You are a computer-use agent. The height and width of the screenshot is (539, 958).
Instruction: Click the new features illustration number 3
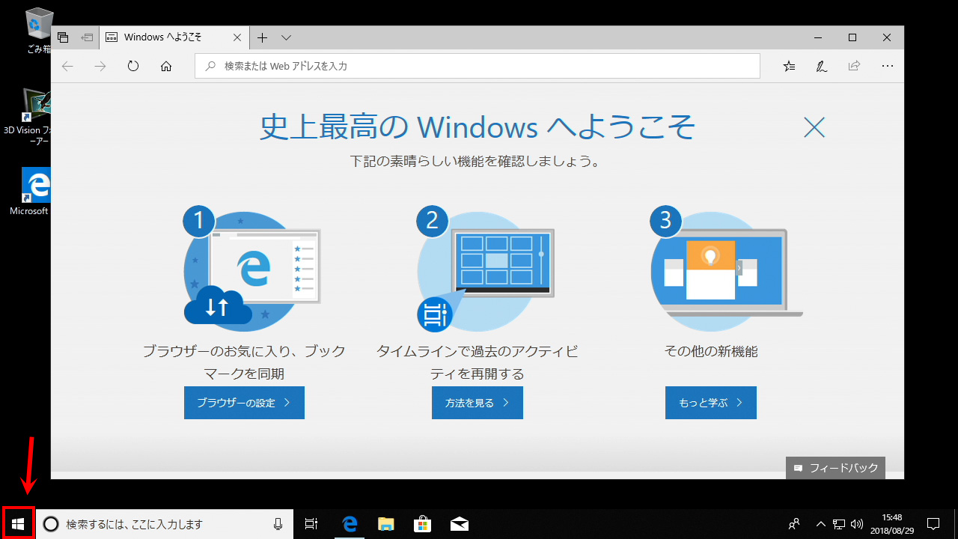pyautogui.click(x=726, y=269)
